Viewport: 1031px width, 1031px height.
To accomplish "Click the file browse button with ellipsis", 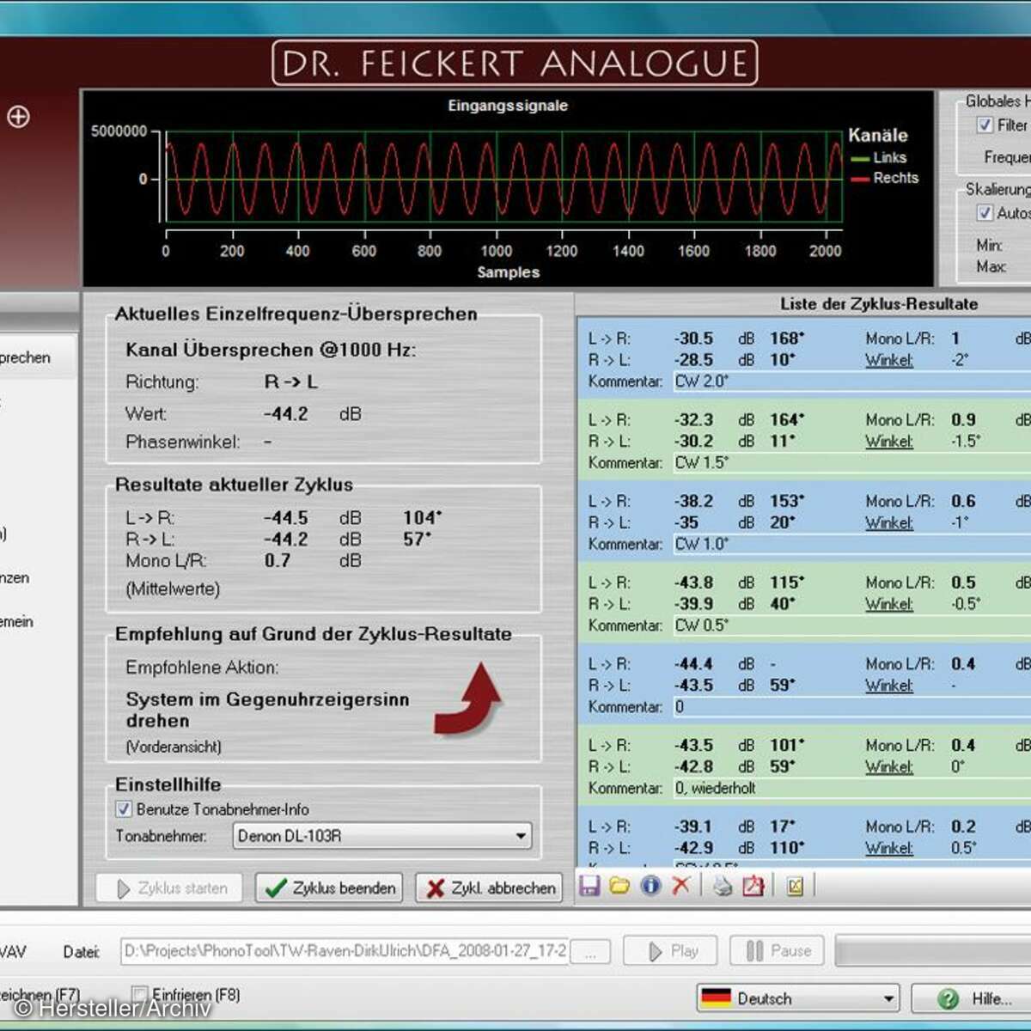I will click(x=591, y=952).
